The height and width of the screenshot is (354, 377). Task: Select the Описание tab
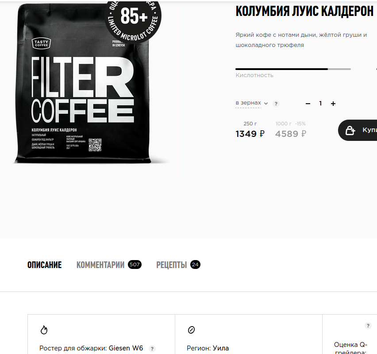pos(45,265)
